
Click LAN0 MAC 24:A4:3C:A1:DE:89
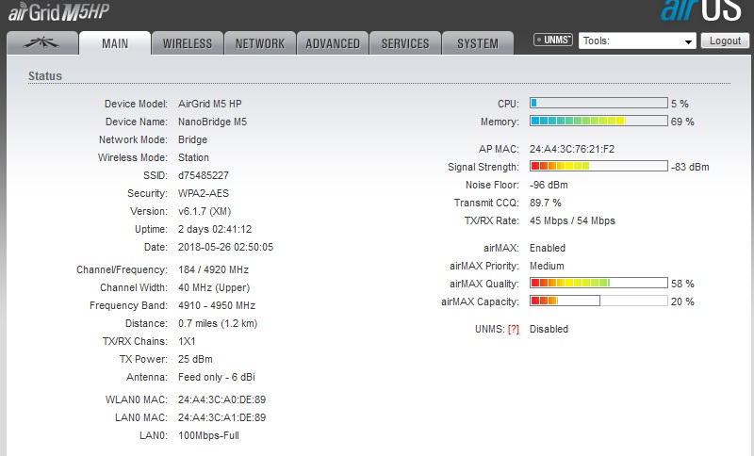click(x=221, y=417)
